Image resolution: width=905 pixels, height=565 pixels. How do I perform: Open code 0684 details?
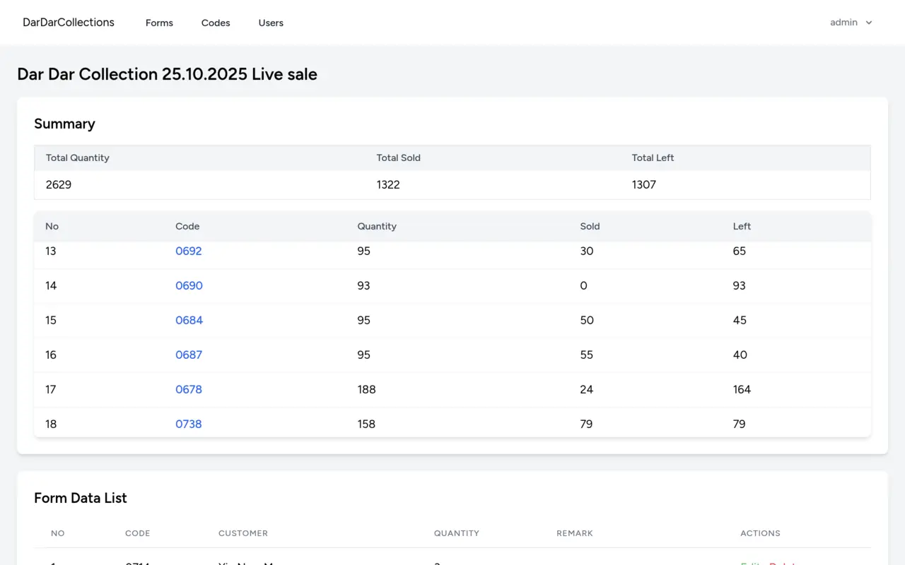(x=189, y=321)
